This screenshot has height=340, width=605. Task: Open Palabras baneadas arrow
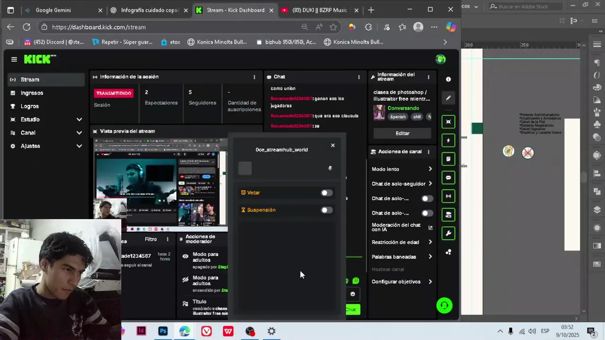click(x=430, y=257)
